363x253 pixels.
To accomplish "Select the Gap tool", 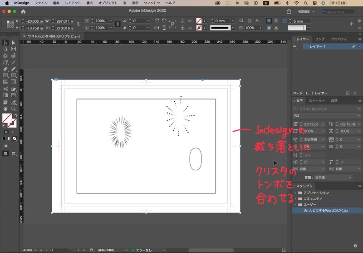I will [x=14, y=49].
